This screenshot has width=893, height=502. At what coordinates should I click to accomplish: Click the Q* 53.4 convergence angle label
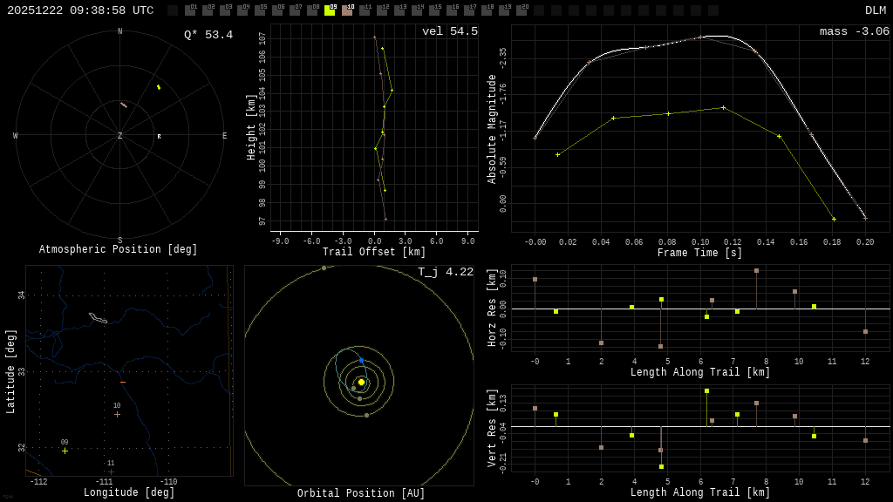208,35
